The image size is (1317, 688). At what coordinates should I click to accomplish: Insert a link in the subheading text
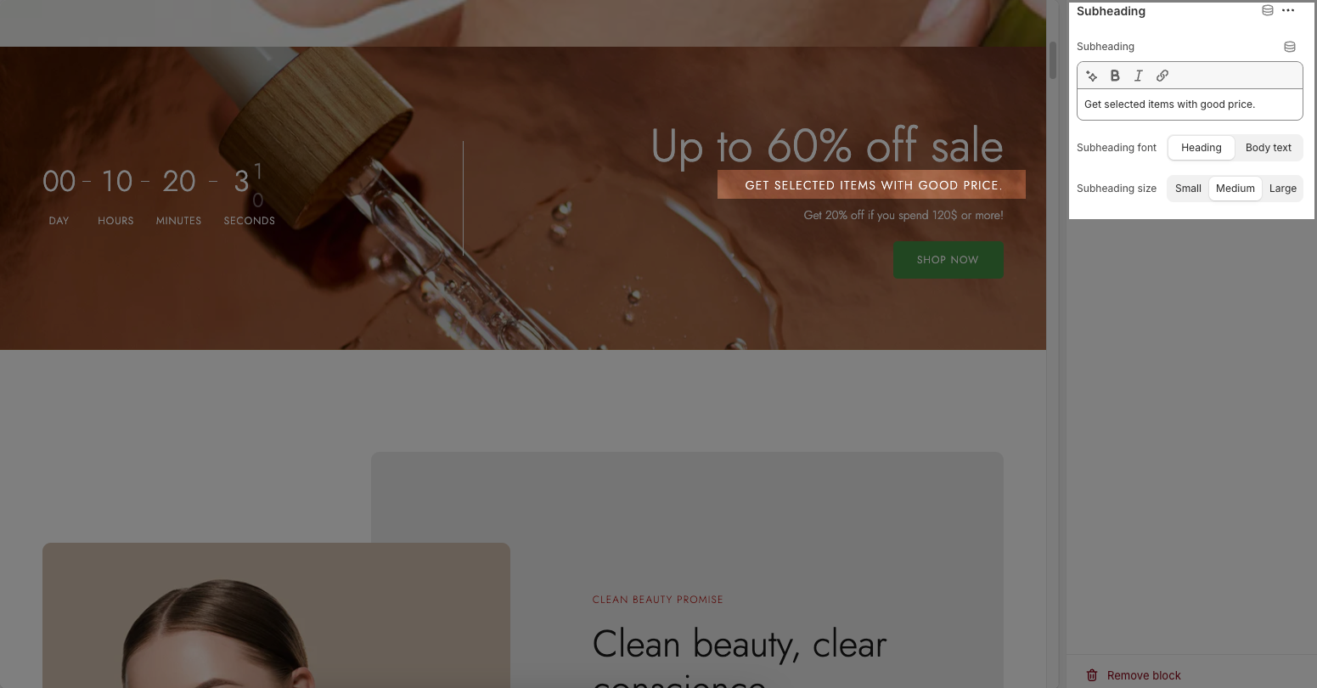pos(1162,76)
